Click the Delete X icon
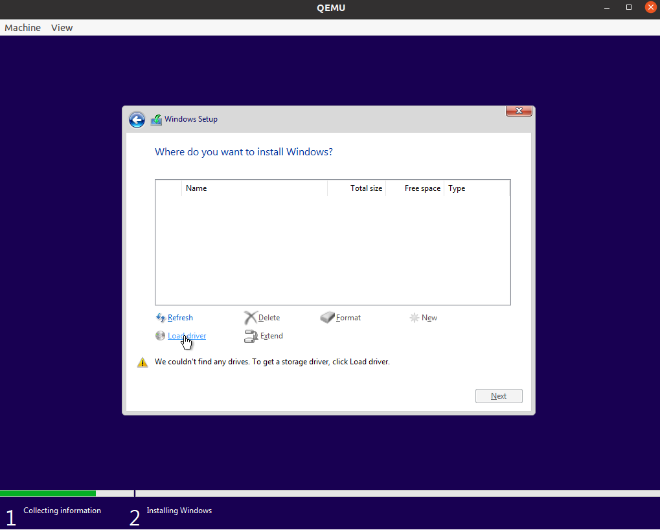This screenshot has width=660, height=530. pyautogui.click(x=250, y=318)
